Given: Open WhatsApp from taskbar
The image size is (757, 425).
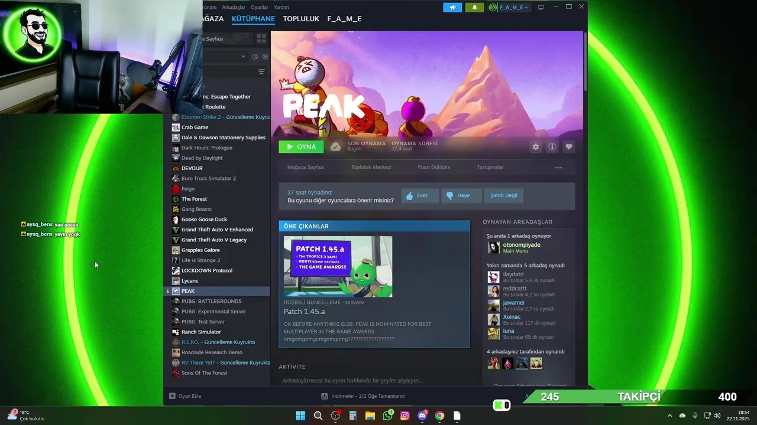Looking at the screenshot, I should pos(387,416).
